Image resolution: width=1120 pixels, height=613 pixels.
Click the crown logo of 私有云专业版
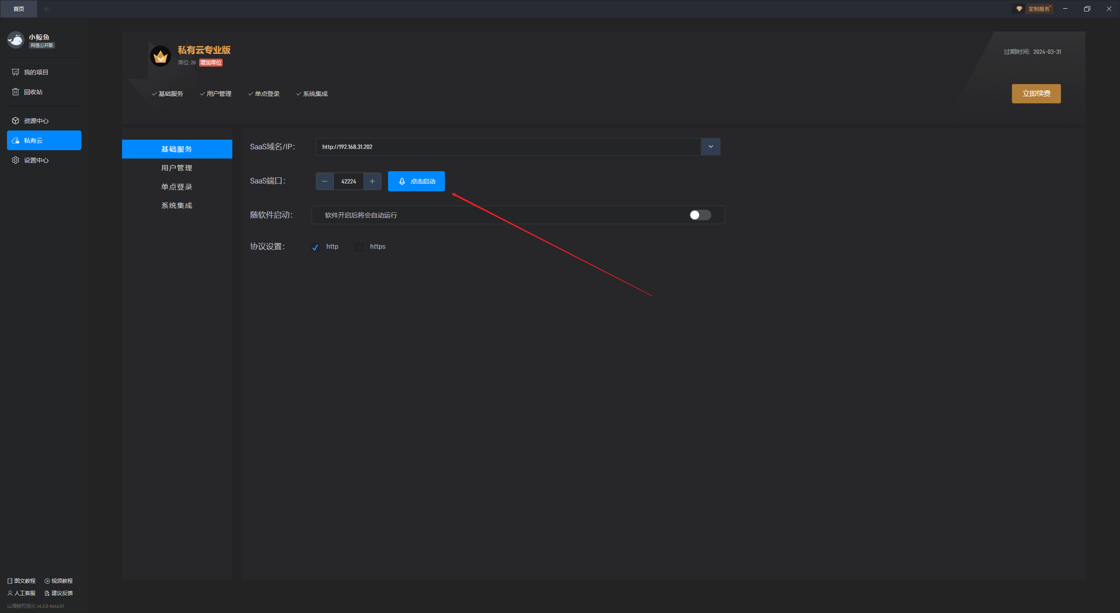pyautogui.click(x=161, y=56)
